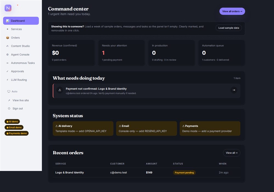Open the Dashboard menu item
274x192 pixels.
coord(21,21)
